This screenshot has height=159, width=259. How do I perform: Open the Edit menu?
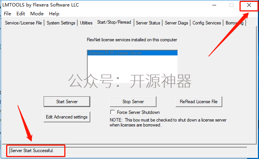[x=21, y=14]
